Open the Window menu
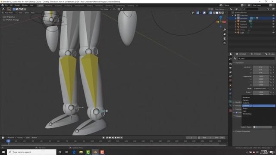 [x=25, y=5]
